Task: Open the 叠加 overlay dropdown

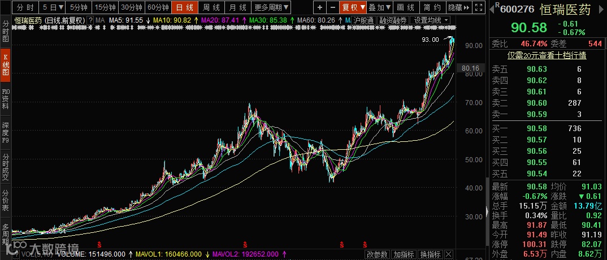Action: point(380,7)
